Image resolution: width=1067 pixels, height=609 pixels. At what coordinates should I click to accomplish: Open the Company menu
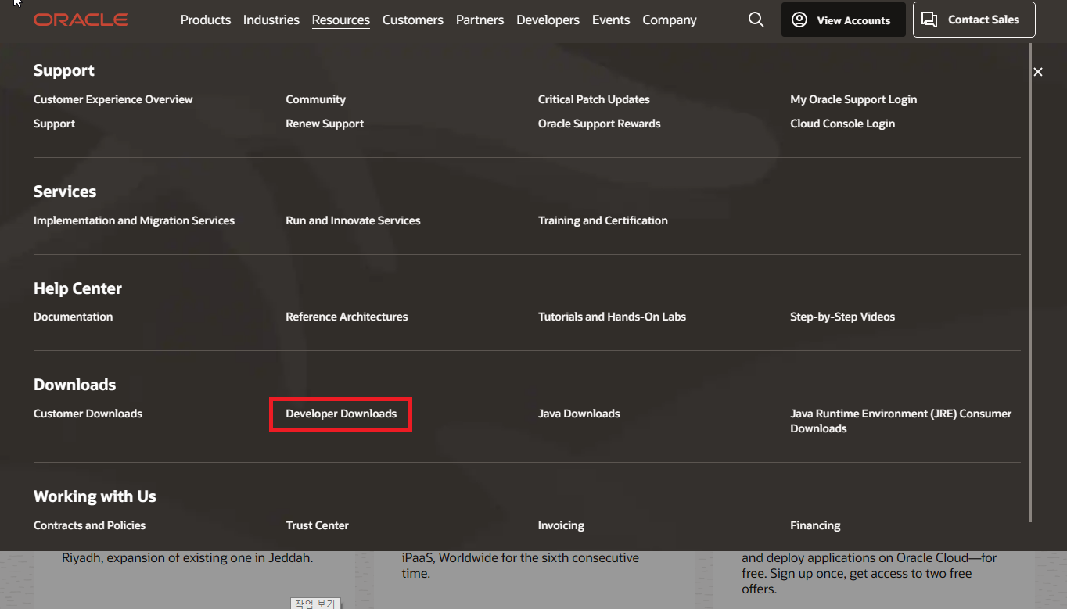670,20
